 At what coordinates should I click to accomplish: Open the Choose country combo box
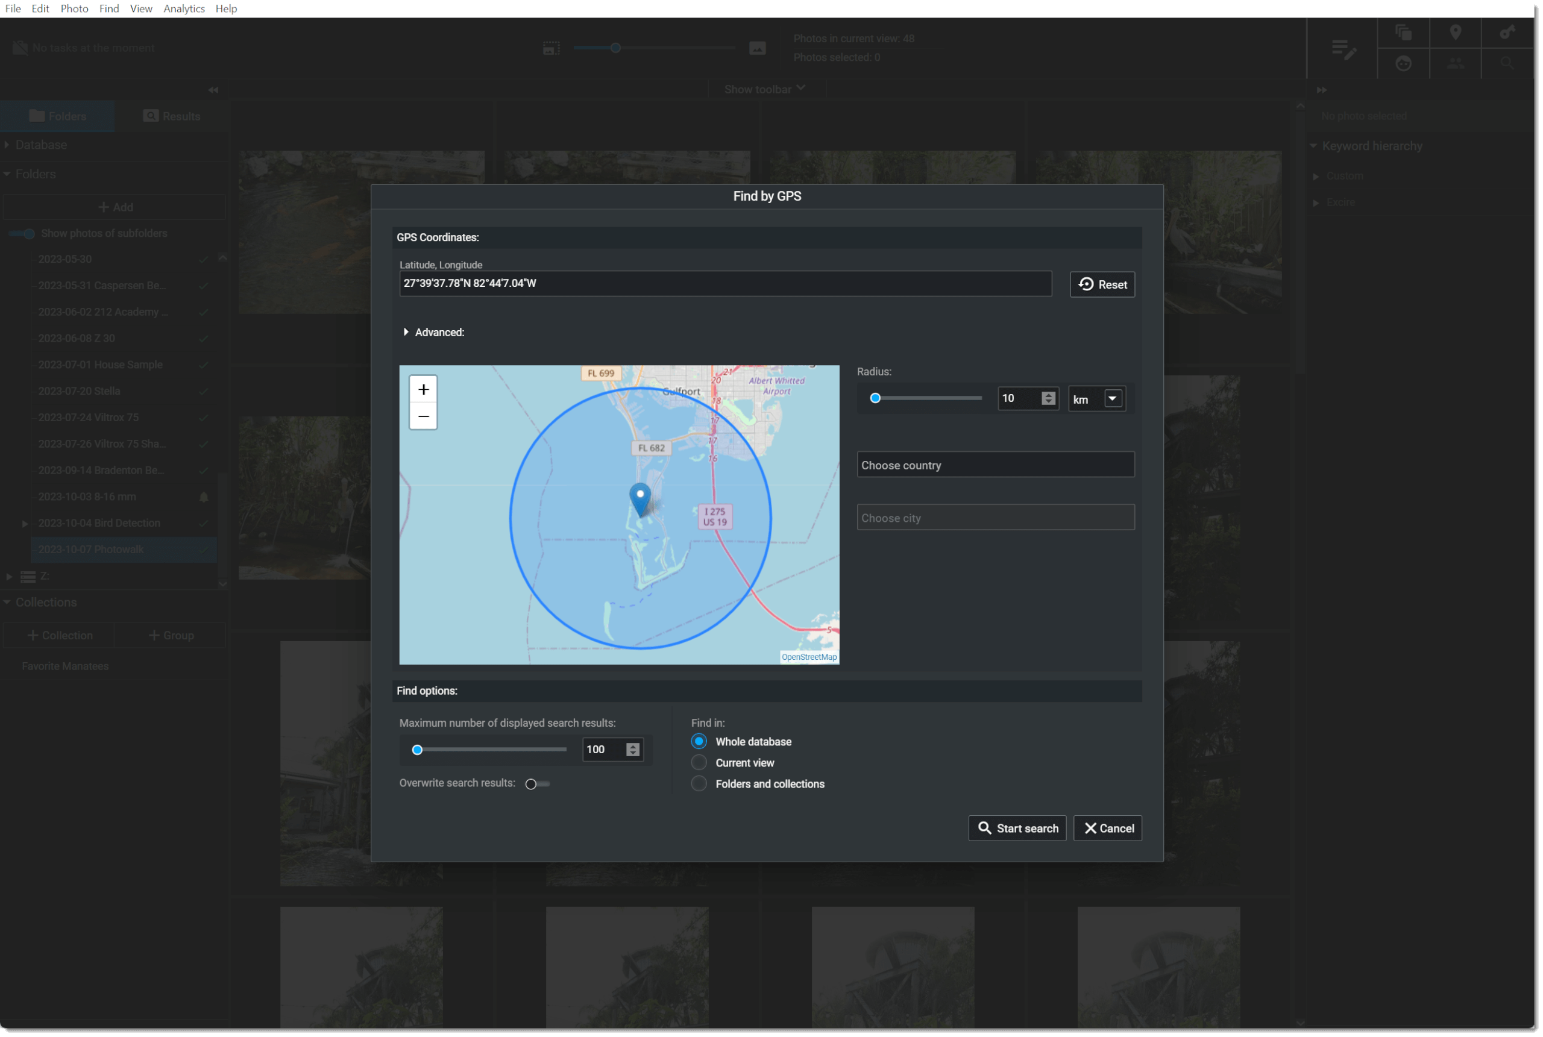(x=995, y=465)
